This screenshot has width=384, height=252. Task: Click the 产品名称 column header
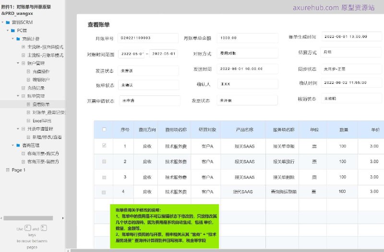coord(244,130)
